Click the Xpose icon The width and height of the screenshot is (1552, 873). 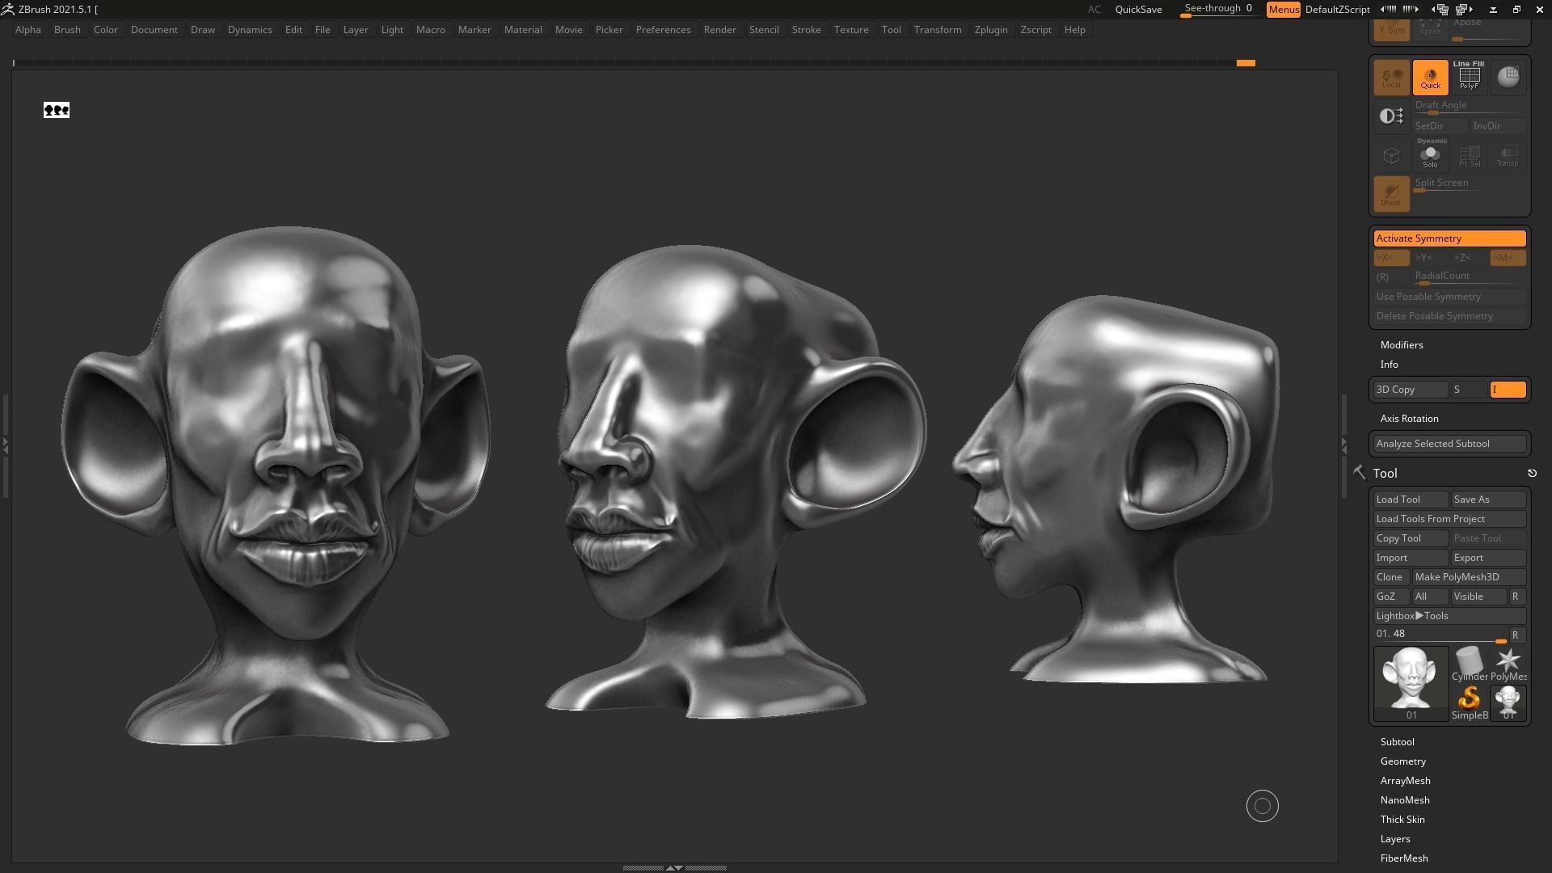pos(1430,30)
